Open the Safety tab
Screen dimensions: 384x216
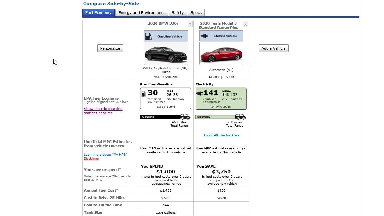[178, 13]
